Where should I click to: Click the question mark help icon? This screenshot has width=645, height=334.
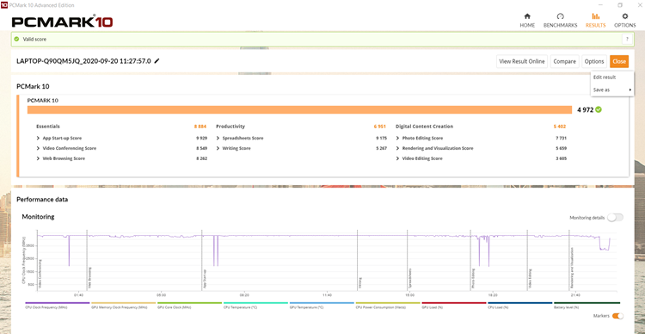click(x=627, y=39)
